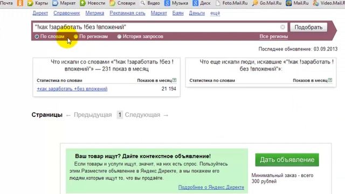The image size is (345, 194).
Task: Click right Статистика по словам column header
Action: coord(212,80)
